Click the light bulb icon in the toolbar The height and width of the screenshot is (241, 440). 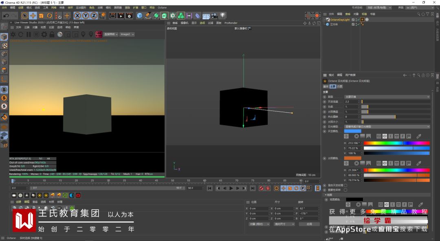(x=223, y=15)
